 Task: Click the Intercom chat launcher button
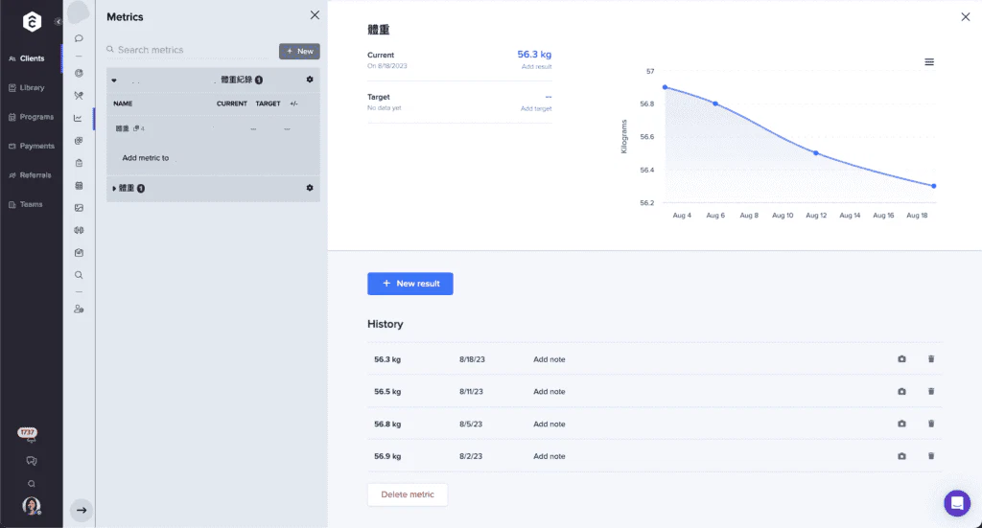click(x=956, y=503)
